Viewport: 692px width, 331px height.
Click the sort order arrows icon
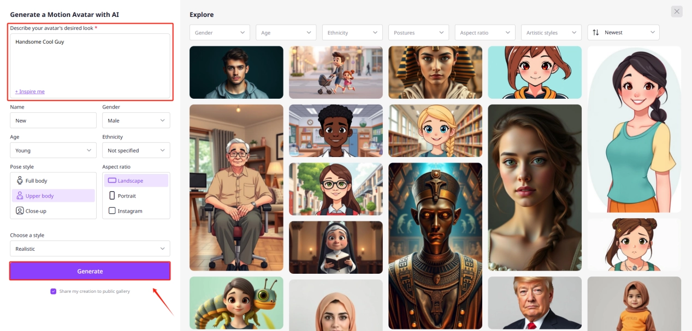pos(596,33)
